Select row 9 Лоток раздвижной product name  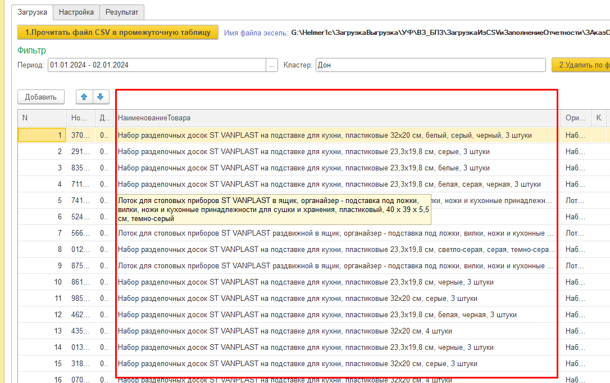[337, 265]
